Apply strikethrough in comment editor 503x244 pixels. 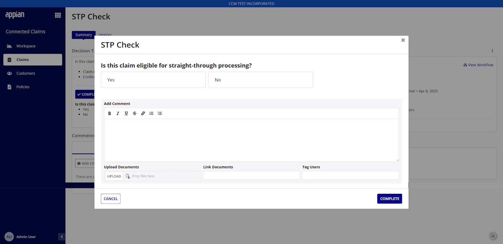tap(135, 113)
